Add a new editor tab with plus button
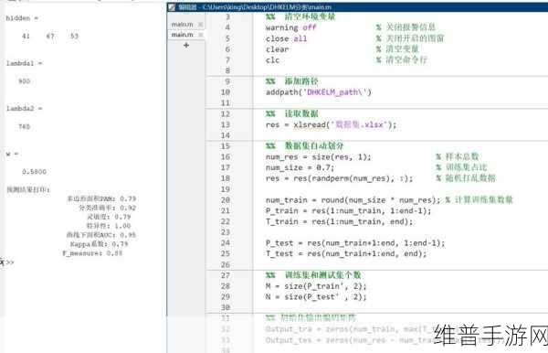The height and width of the screenshot is (353, 548). pyautogui.click(x=186, y=45)
